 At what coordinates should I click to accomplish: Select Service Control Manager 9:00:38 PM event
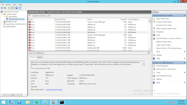pyautogui.click(x=88, y=22)
